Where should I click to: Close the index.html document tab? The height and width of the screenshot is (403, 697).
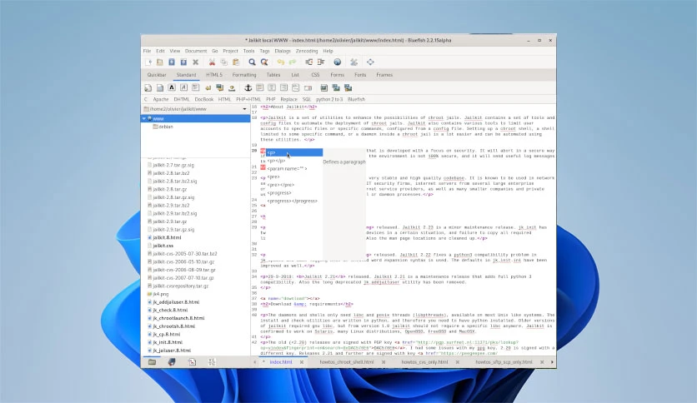(301, 362)
